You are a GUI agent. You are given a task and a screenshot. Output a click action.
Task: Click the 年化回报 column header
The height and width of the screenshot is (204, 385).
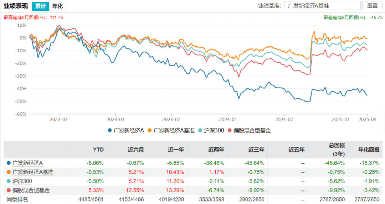click(366, 150)
